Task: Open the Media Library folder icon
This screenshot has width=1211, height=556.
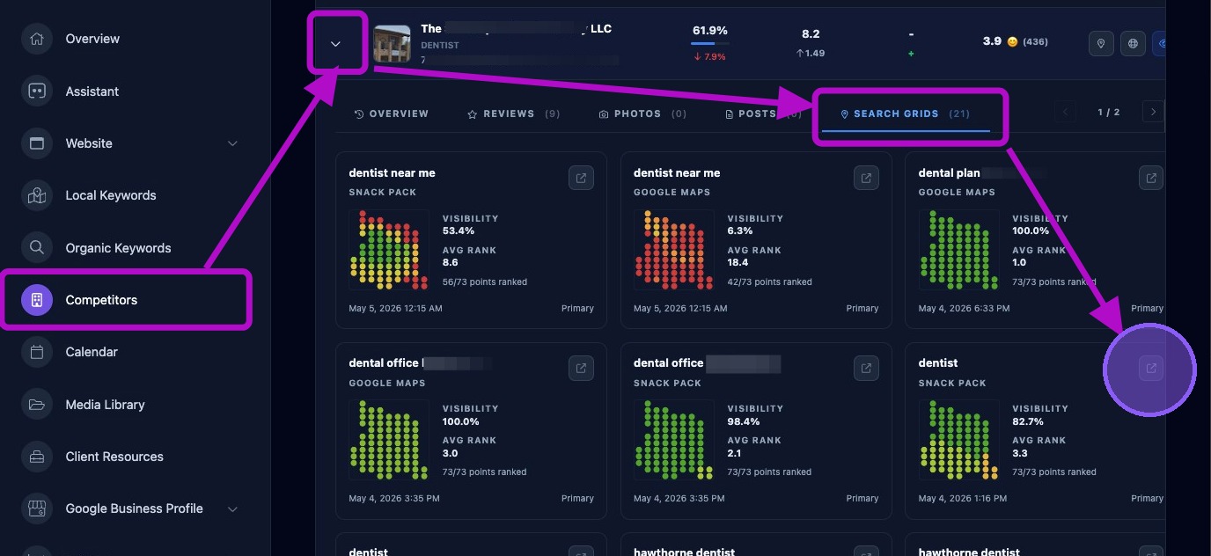Action: (x=37, y=405)
